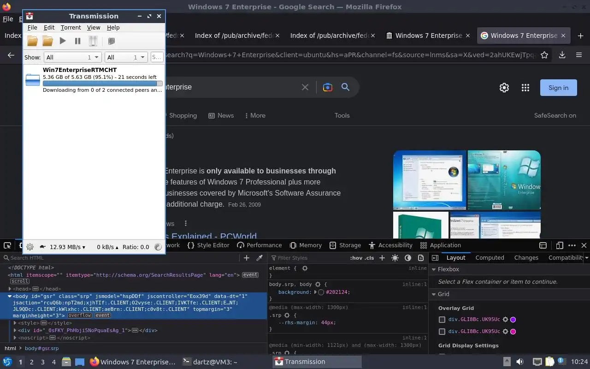Toggle :hov pseudo-class panel

[355, 258]
